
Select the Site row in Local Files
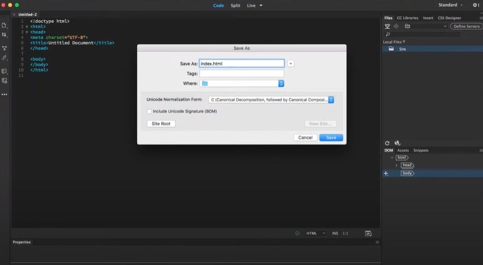point(432,49)
